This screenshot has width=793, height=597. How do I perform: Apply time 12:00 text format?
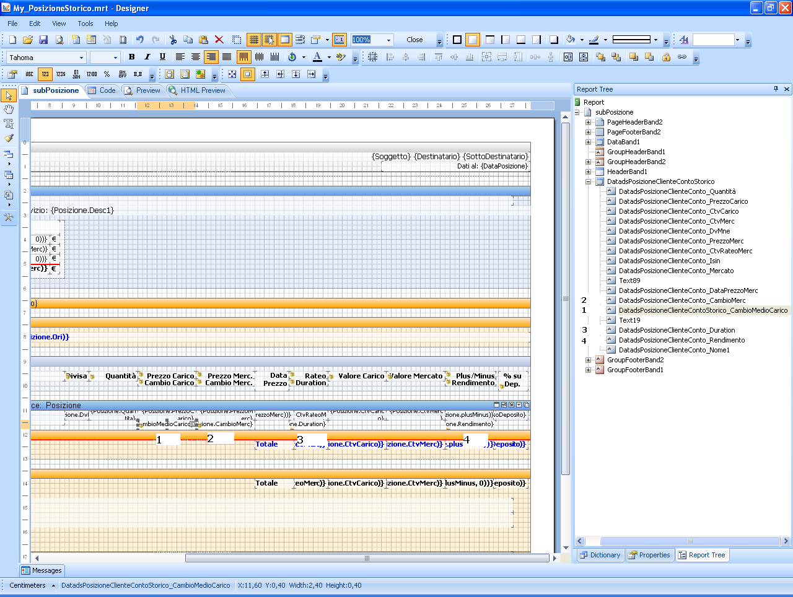click(x=92, y=74)
